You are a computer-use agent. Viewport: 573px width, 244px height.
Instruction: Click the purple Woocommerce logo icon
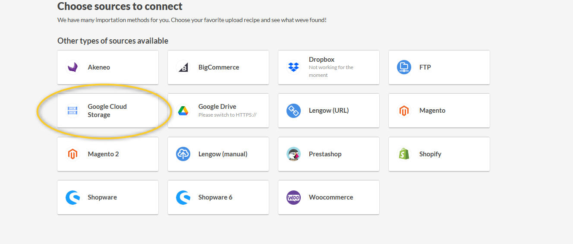293,198
